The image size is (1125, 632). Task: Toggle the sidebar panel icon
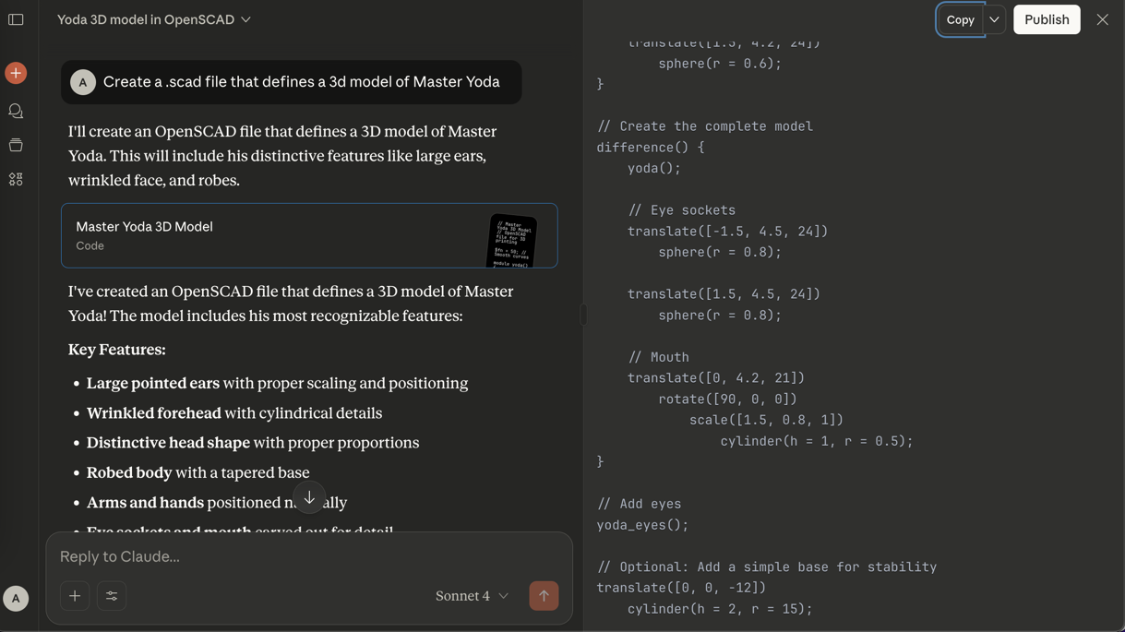(x=16, y=19)
